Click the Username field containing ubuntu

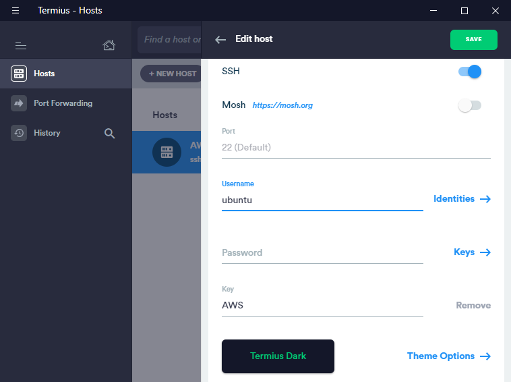[322, 200]
